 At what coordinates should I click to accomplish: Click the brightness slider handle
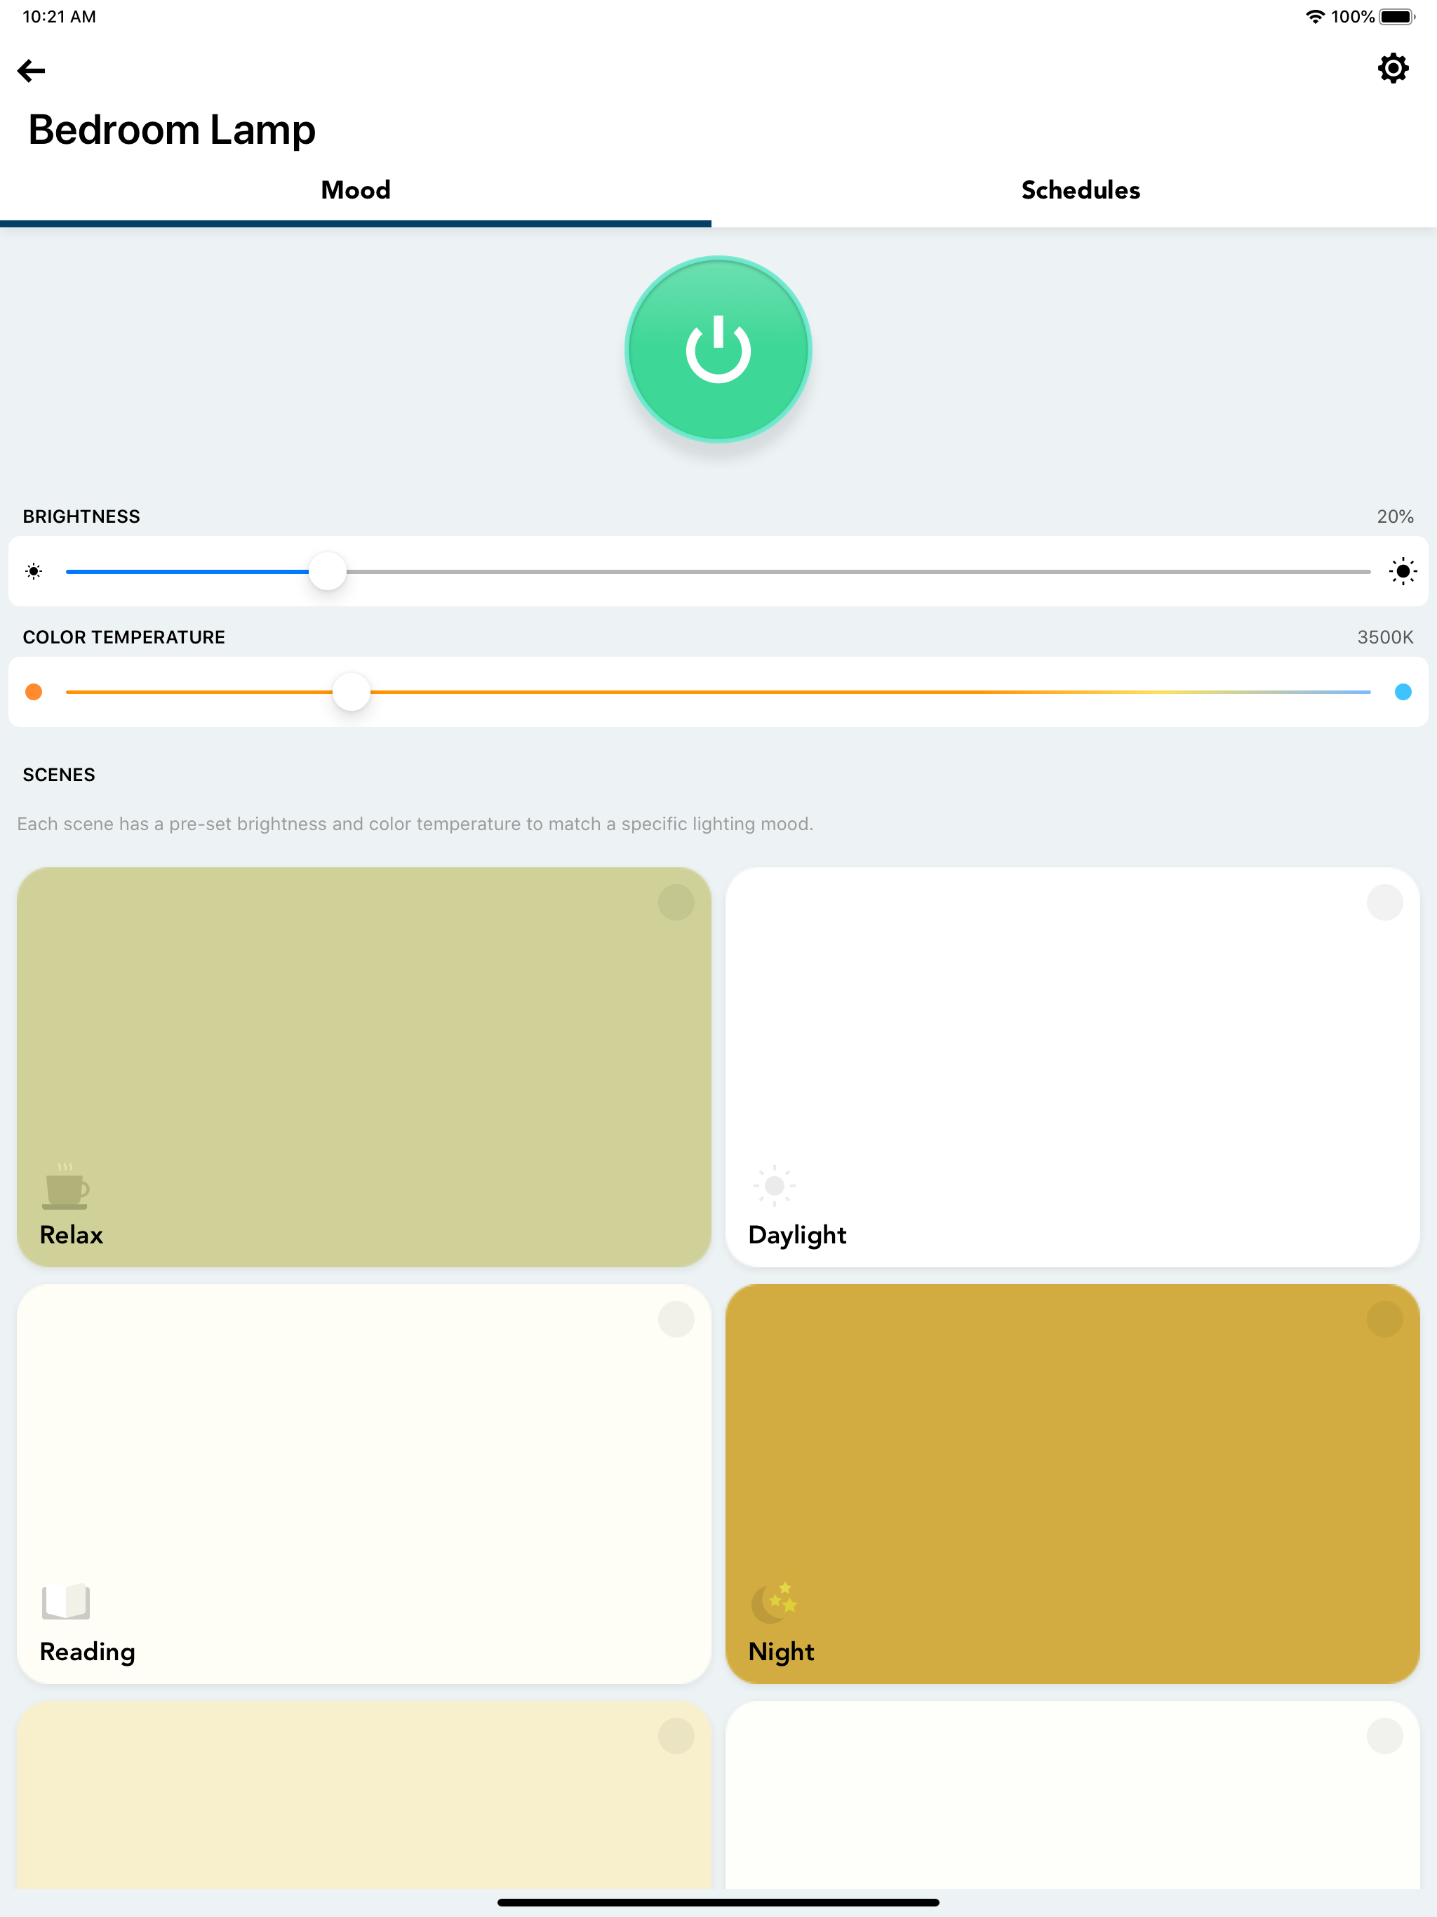[328, 571]
